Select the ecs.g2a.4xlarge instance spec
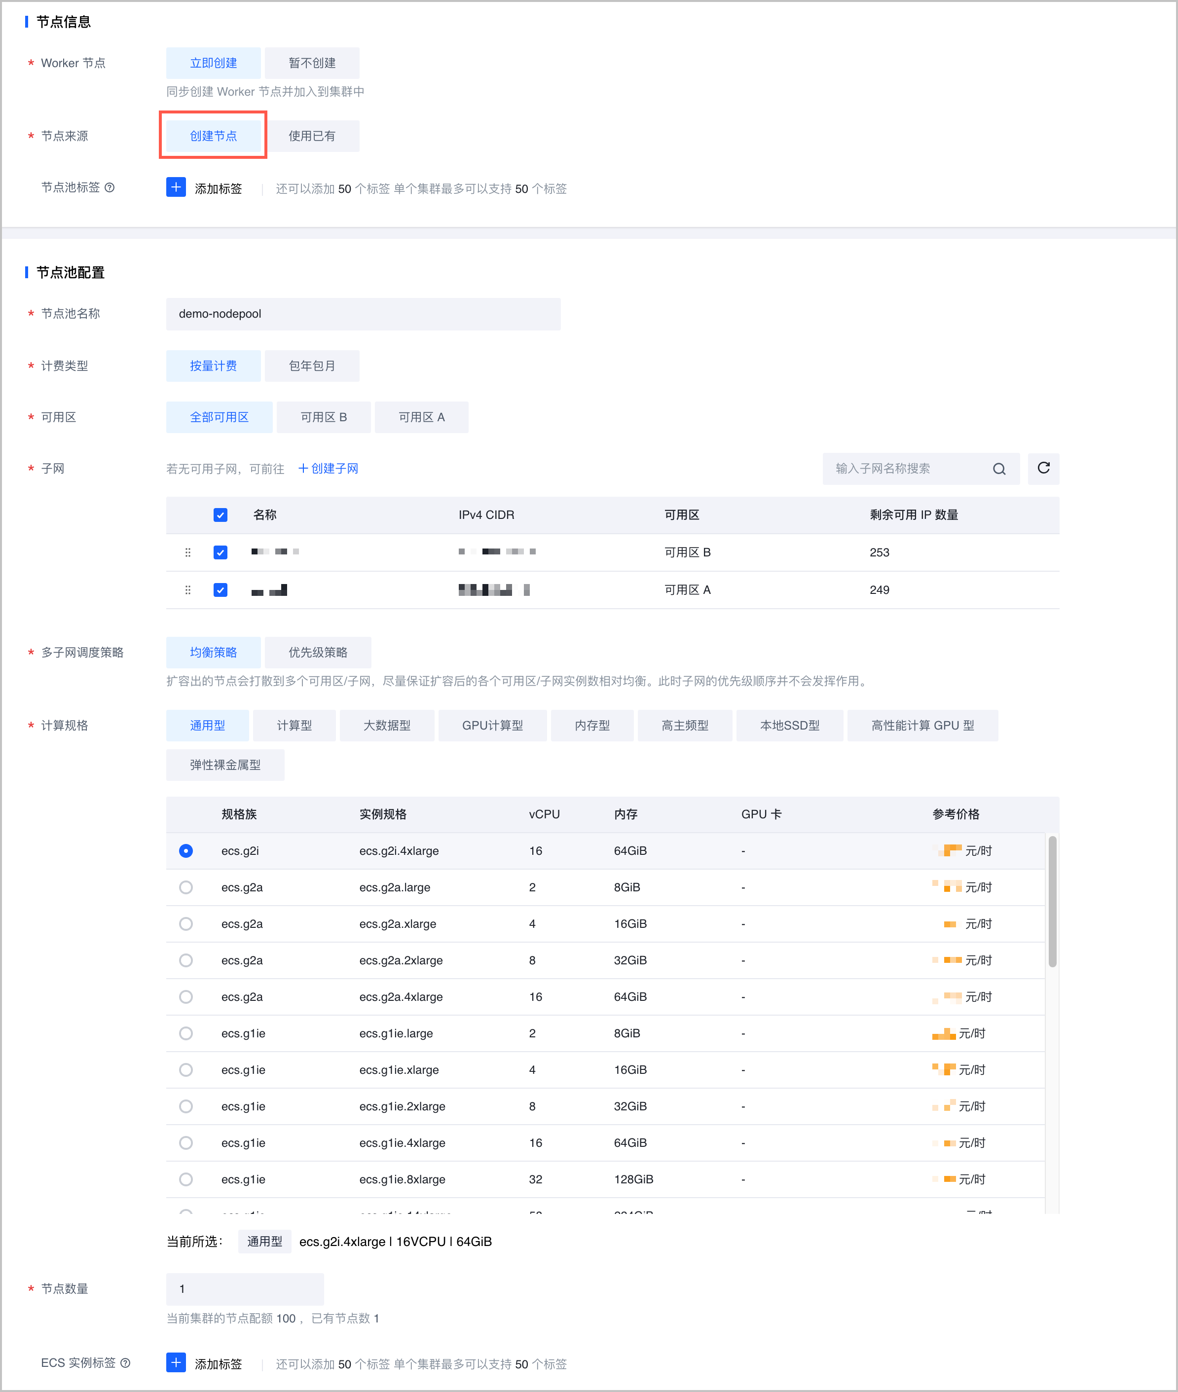 [186, 997]
